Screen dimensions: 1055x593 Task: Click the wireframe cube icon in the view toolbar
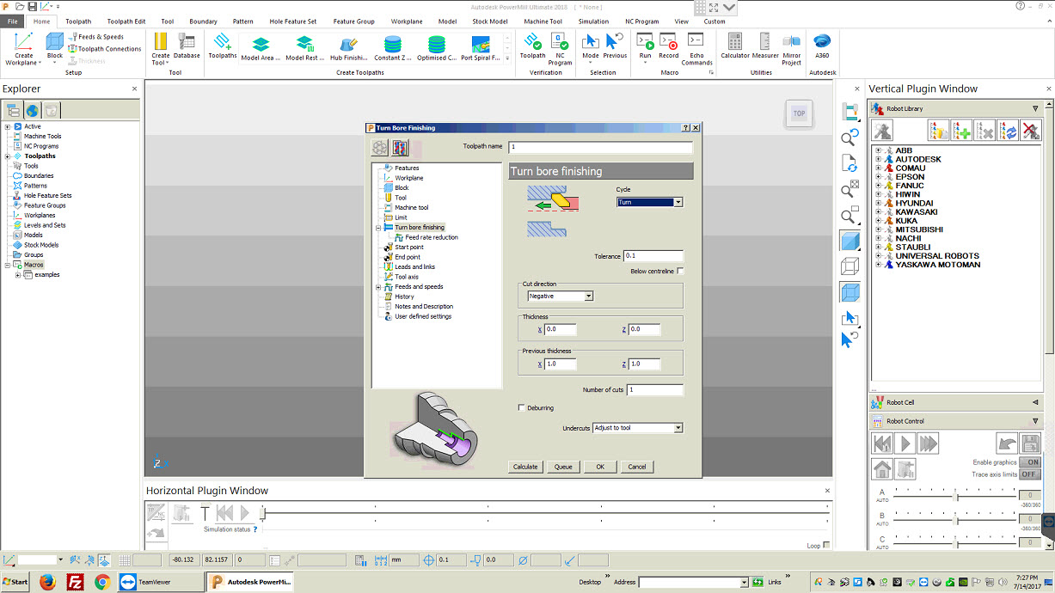pos(850,266)
